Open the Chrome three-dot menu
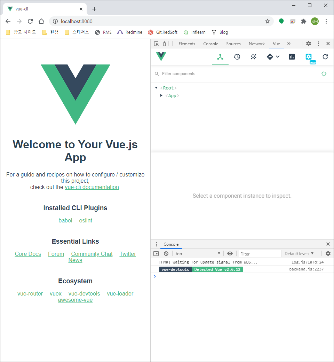 click(x=326, y=21)
